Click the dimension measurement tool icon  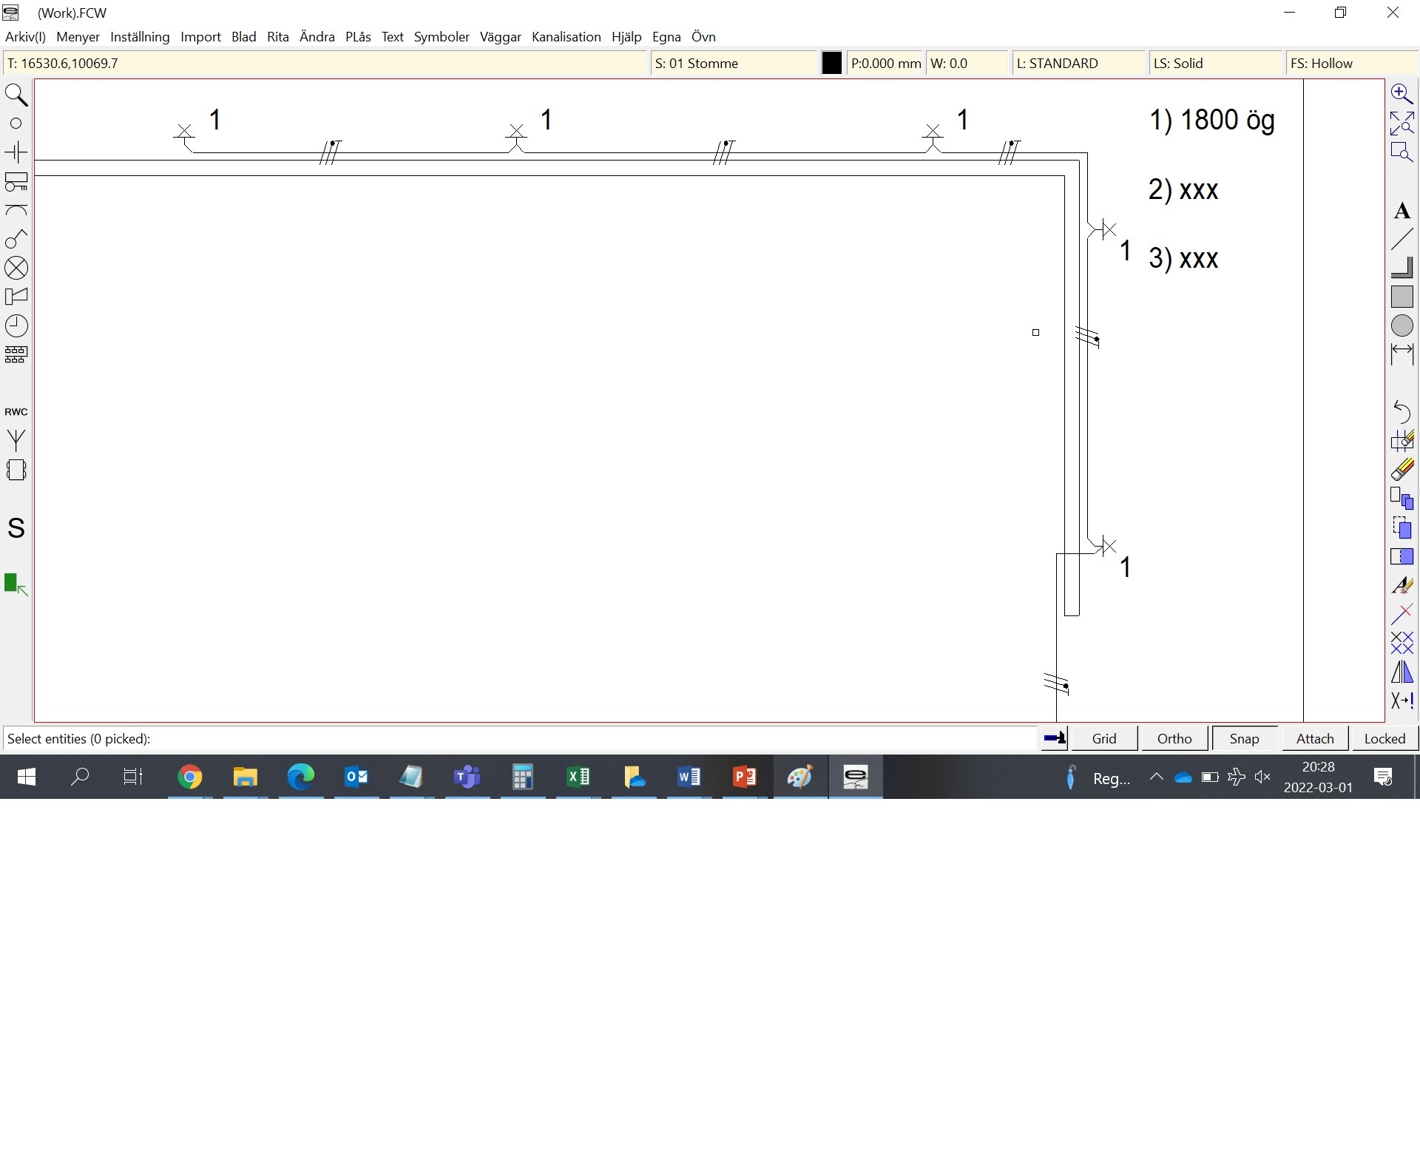[x=1402, y=354]
